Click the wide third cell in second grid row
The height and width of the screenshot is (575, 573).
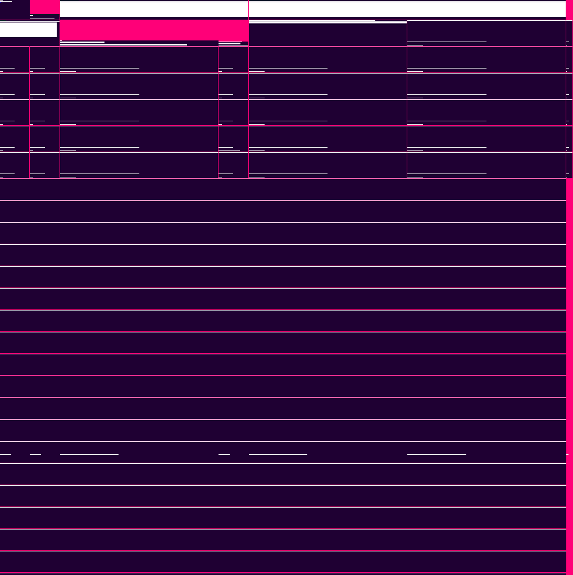(x=139, y=86)
